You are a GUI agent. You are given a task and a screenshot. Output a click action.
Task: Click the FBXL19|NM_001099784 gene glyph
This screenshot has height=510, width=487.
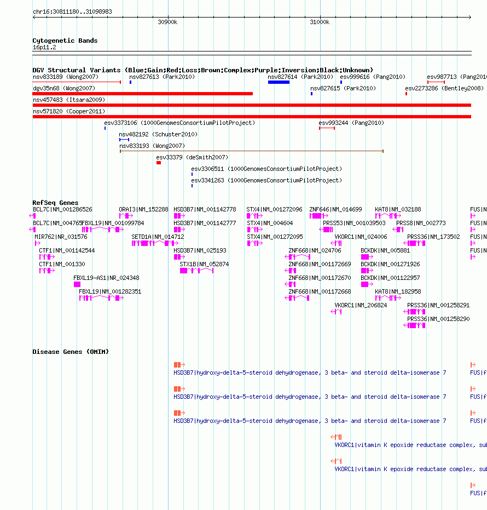tap(103, 230)
